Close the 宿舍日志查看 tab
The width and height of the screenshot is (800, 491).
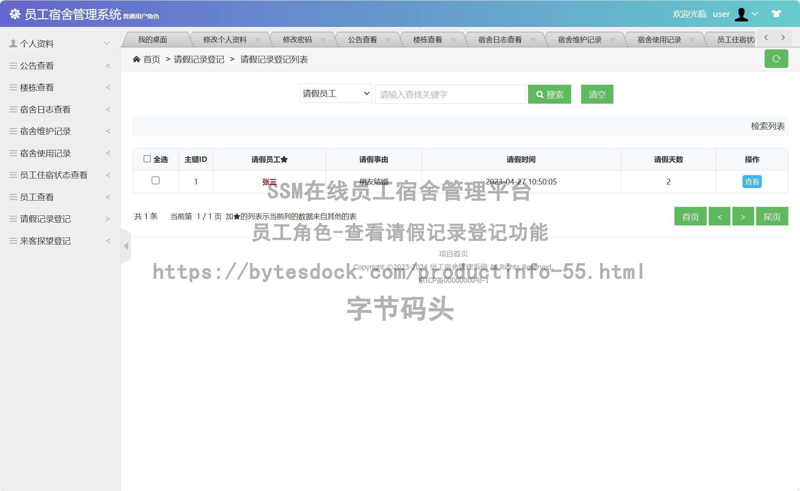tap(533, 40)
